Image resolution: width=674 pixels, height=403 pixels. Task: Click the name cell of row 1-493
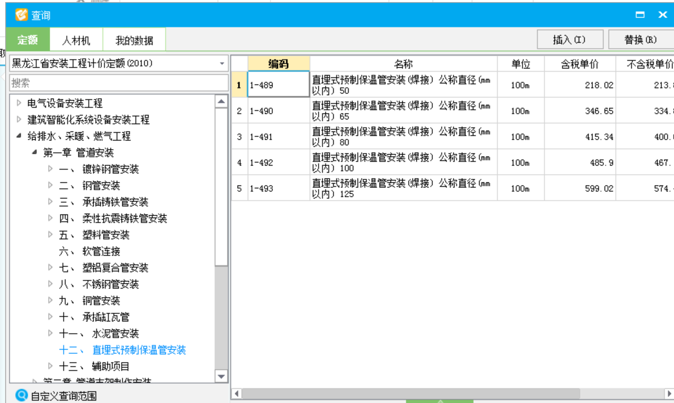403,188
